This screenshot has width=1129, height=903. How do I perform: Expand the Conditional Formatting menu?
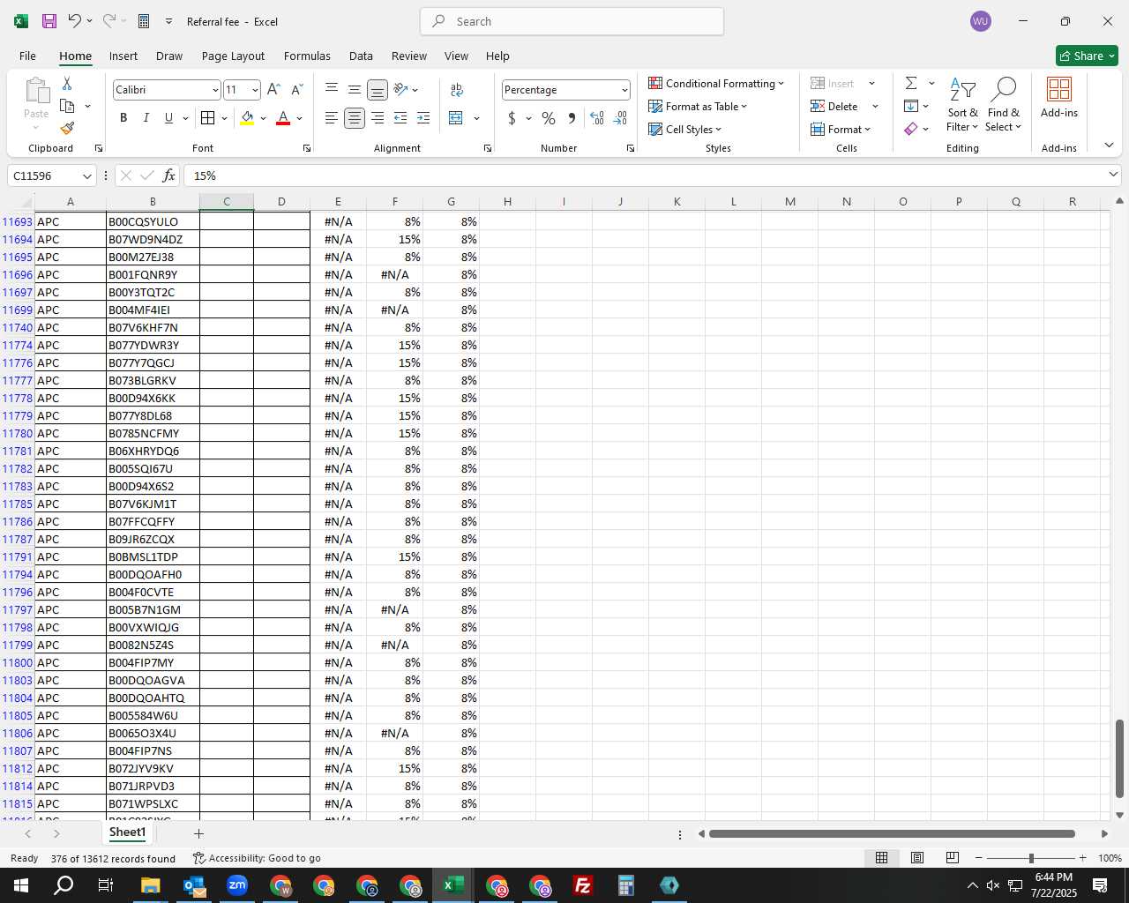(x=716, y=84)
